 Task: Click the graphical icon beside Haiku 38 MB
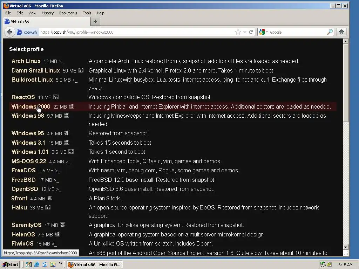(48, 207)
